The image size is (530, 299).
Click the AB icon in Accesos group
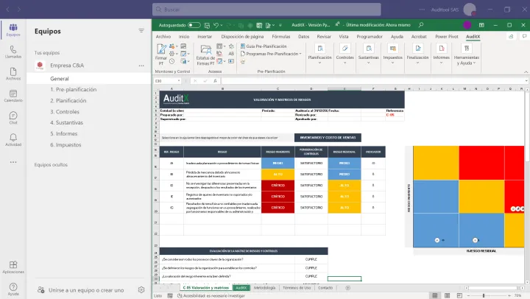pos(231,54)
